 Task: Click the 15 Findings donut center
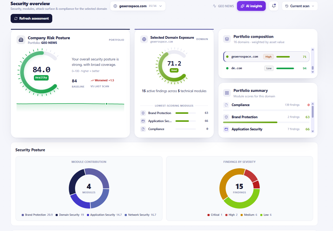point(239,188)
